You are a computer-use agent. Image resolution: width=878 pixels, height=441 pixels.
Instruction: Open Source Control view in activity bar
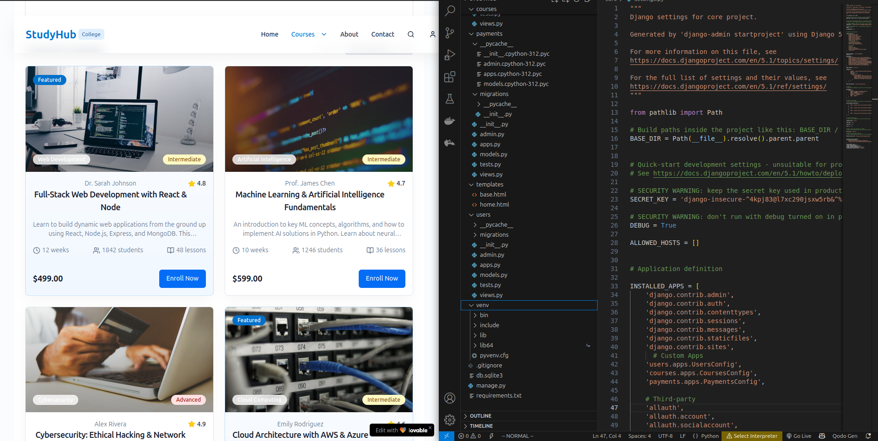tap(450, 33)
